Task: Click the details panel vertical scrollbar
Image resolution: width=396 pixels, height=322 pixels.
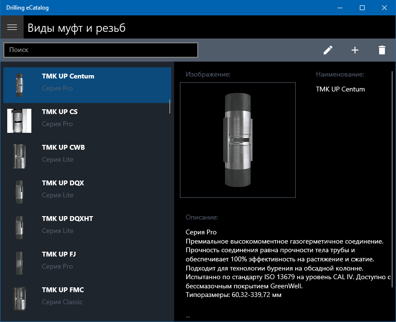Action: 392,179
